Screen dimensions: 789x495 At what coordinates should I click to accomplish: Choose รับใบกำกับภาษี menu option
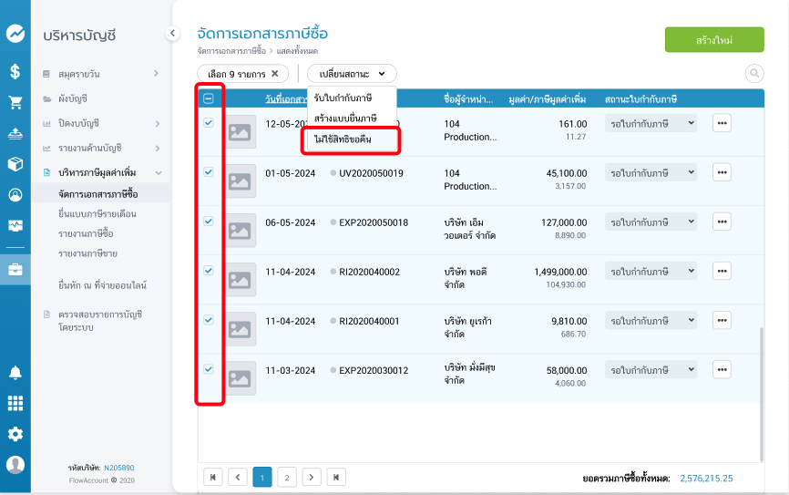point(344,97)
